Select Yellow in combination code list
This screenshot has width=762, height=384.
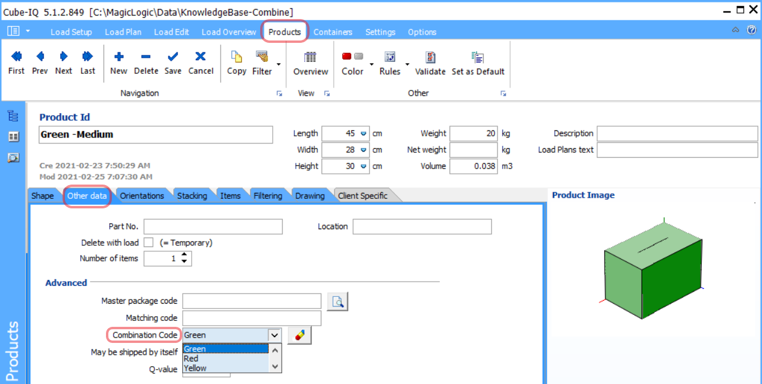click(226, 368)
